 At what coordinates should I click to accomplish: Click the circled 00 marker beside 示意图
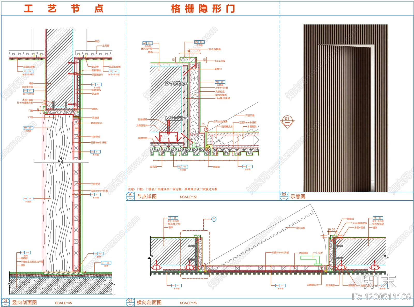(x=284, y=196)
